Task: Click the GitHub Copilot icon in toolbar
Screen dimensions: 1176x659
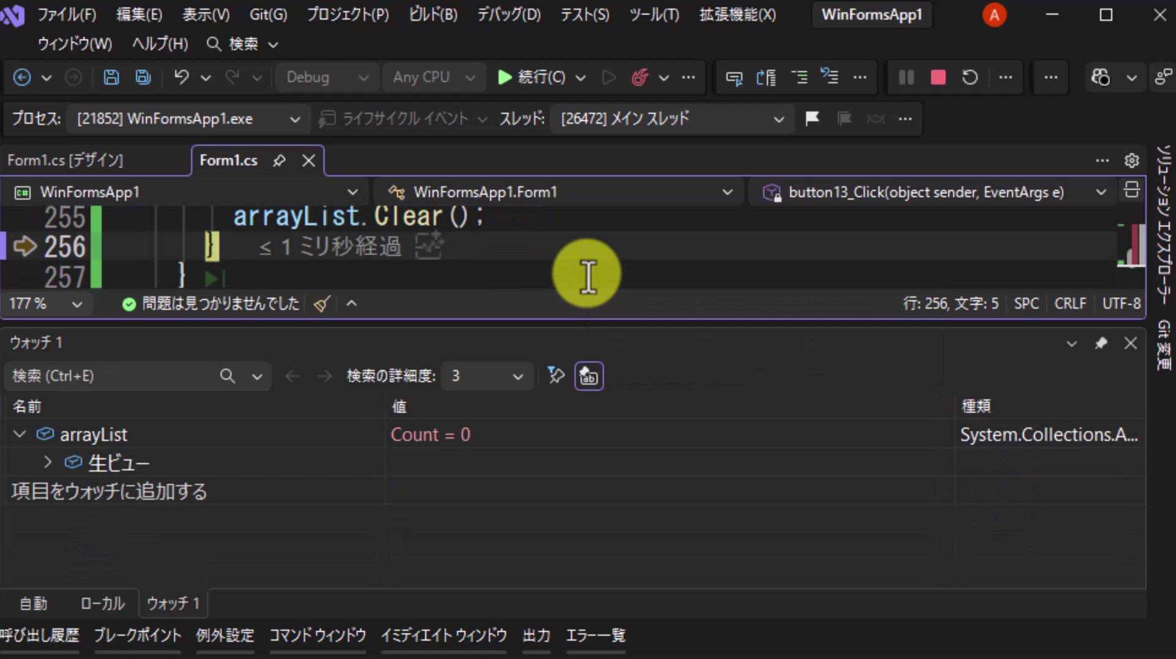Action: pyautogui.click(x=1100, y=77)
